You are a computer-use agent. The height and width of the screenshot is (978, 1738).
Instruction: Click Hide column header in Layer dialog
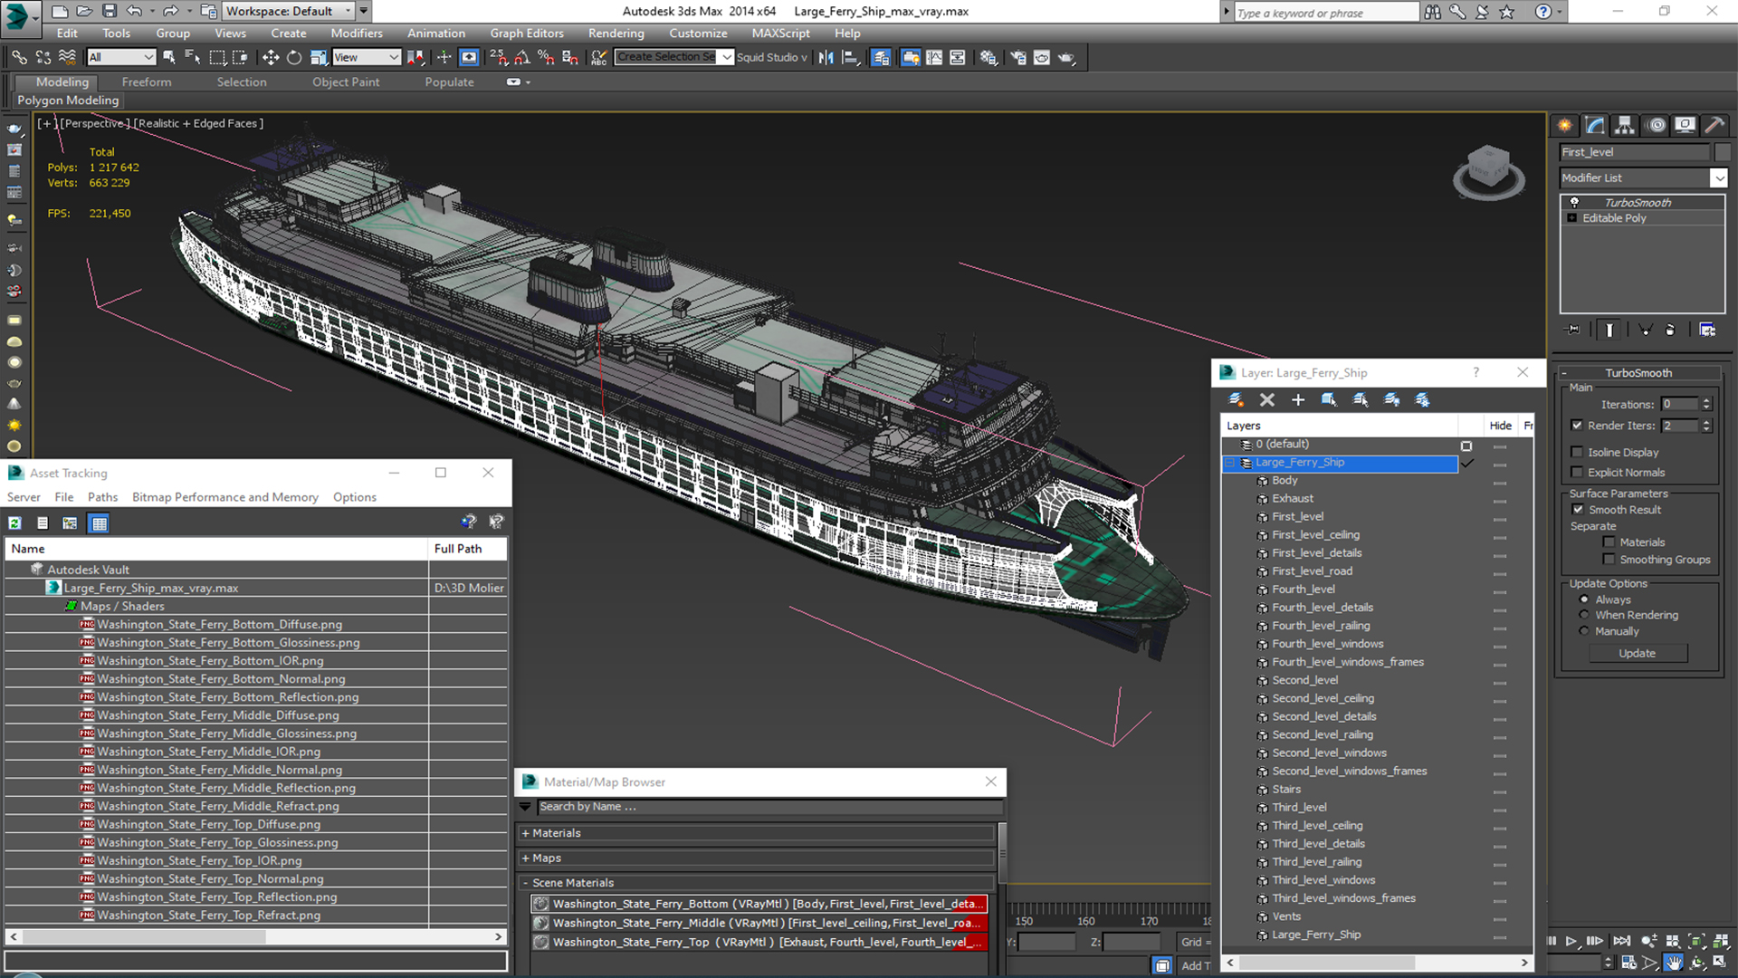1500,426
